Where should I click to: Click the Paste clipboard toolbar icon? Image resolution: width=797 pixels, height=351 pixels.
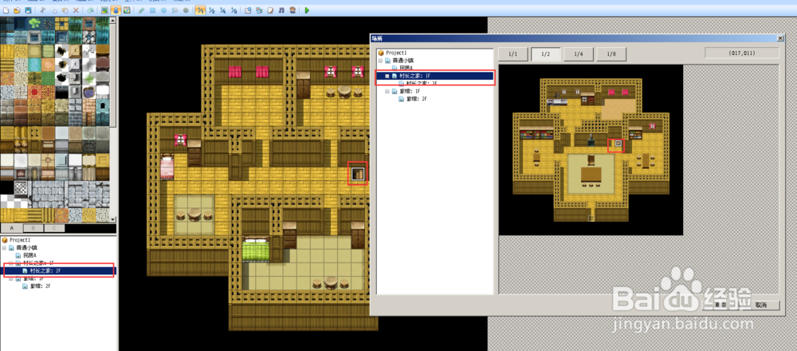pos(65,10)
